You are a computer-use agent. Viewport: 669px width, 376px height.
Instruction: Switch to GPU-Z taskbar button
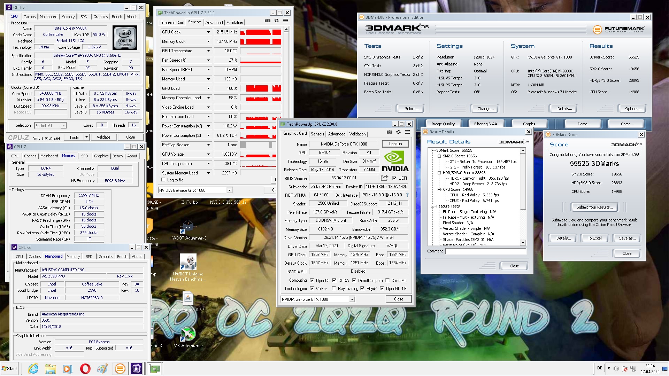coord(155,369)
